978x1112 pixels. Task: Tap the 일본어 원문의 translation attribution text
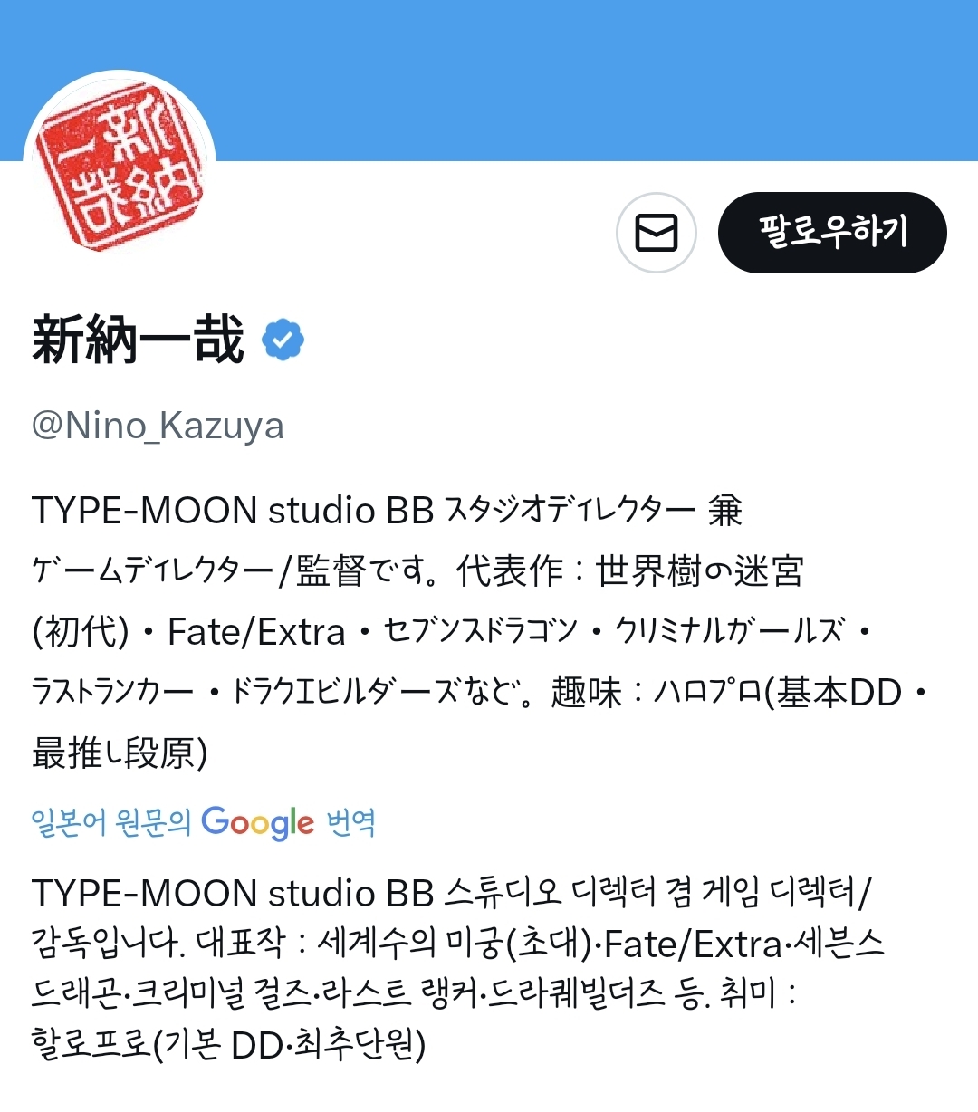pyautogui.click(x=111, y=822)
